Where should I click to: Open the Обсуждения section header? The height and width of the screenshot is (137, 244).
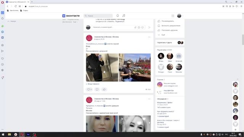163,99
